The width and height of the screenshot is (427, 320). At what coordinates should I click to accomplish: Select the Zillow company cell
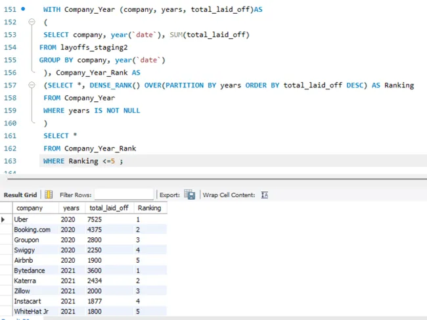coord(35,291)
